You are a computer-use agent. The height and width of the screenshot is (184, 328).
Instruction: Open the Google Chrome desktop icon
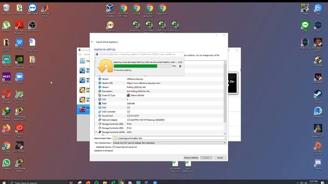(x=7, y=148)
